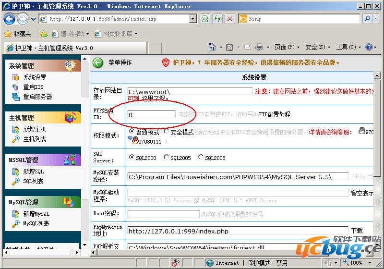Click inside the Bing search box

299,19
